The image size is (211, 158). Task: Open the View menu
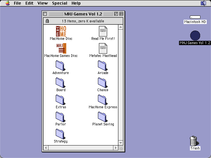(43, 3)
